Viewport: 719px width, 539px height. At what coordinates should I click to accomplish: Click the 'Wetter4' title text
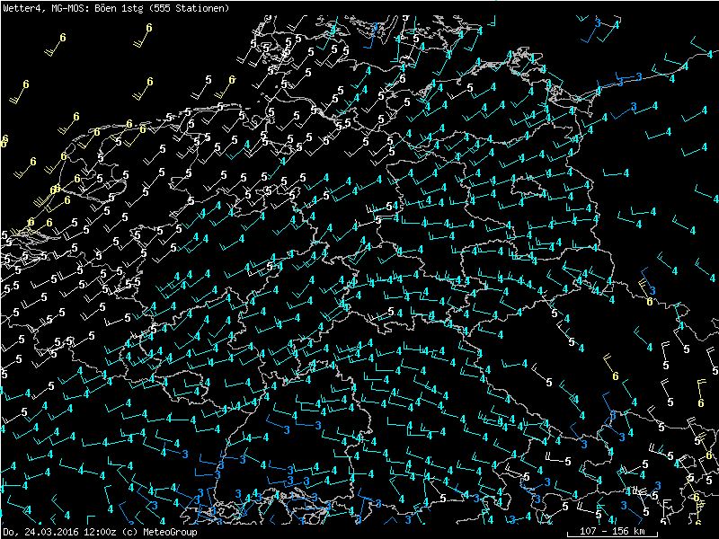click(x=22, y=8)
